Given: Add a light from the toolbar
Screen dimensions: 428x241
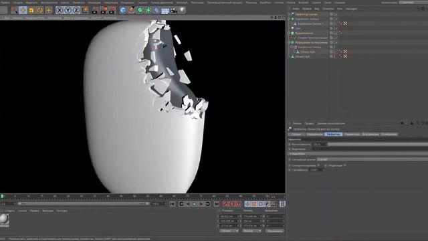Looking at the screenshot, I should 182,11.
